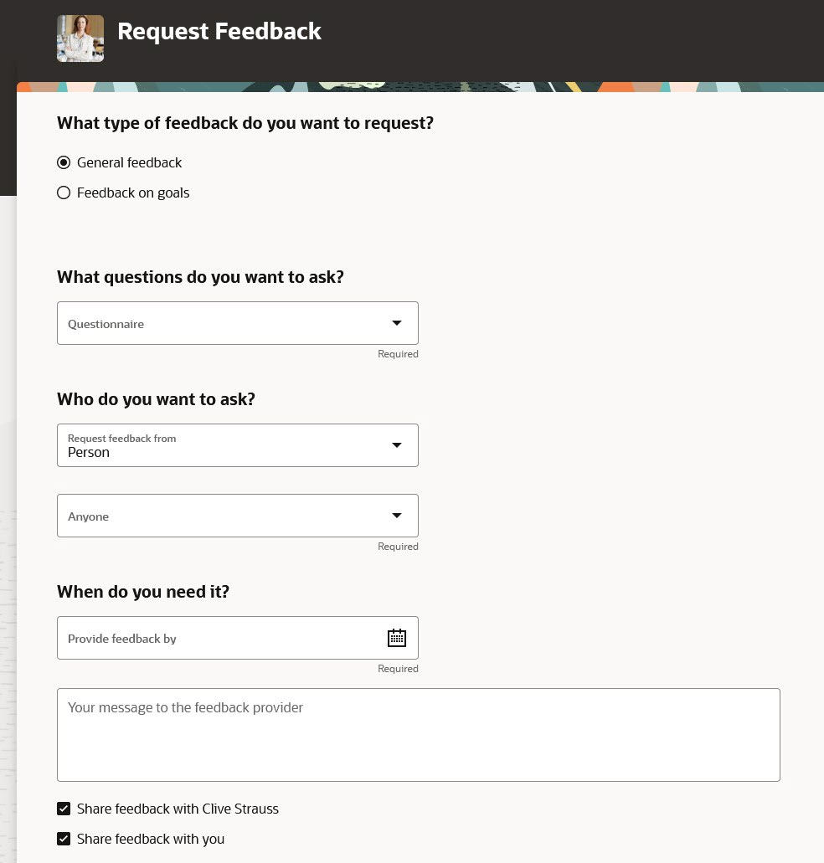This screenshot has height=863, width=824.
Task: Click the General feedback label text
Action: click(x=129, y=162)
